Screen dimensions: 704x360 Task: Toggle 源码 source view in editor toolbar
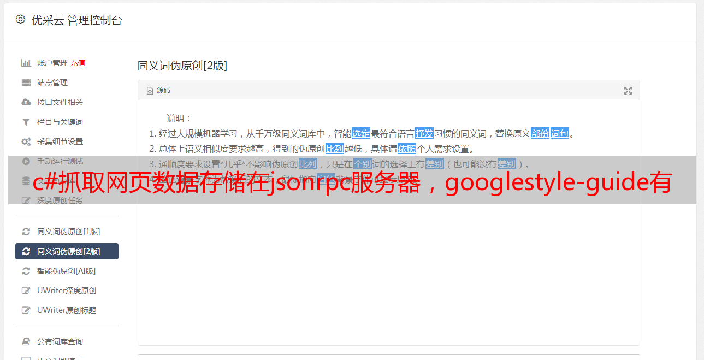158,90
